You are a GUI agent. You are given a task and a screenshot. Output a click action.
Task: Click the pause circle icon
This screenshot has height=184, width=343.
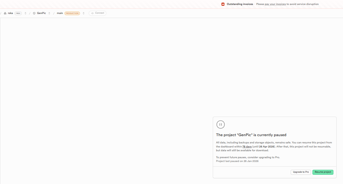pyautogui.click(x=221, y=125)
